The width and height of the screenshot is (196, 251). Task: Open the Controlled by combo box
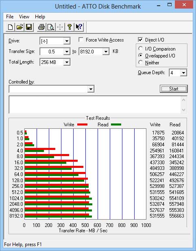coord(52,89)
